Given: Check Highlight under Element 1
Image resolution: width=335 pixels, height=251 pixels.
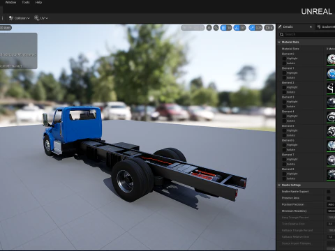Looking at the screenshot, I should click(x=284, y=73).
